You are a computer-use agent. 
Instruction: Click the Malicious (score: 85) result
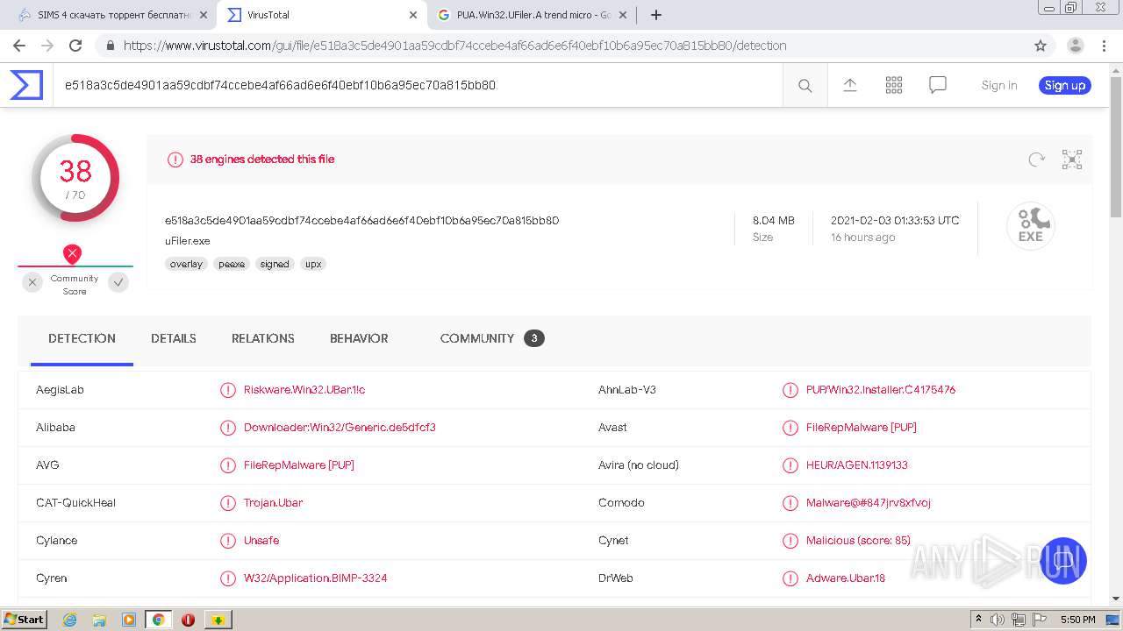click(858, 541)
